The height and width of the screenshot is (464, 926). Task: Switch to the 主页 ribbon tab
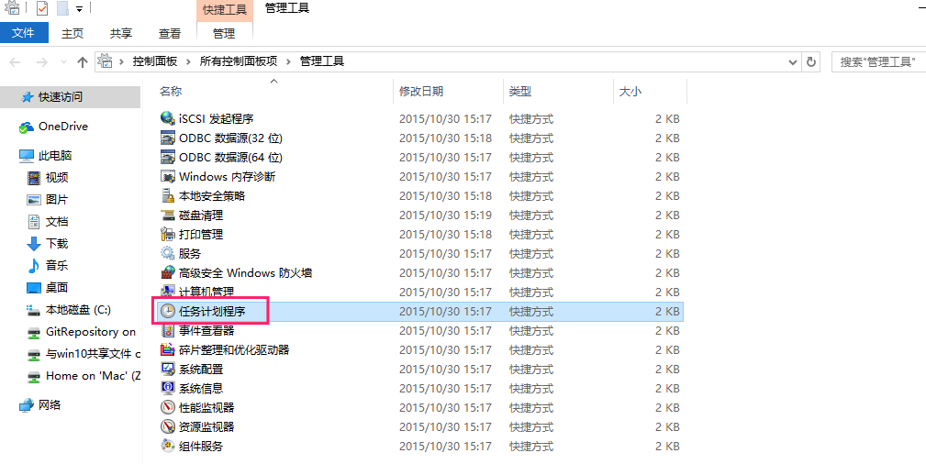pyautogui.click(x=73, y=34)
